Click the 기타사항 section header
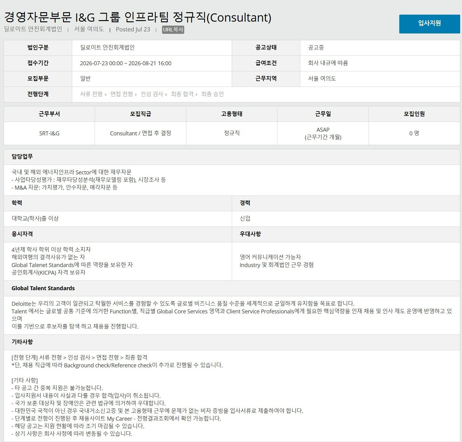 coord(232,342)
